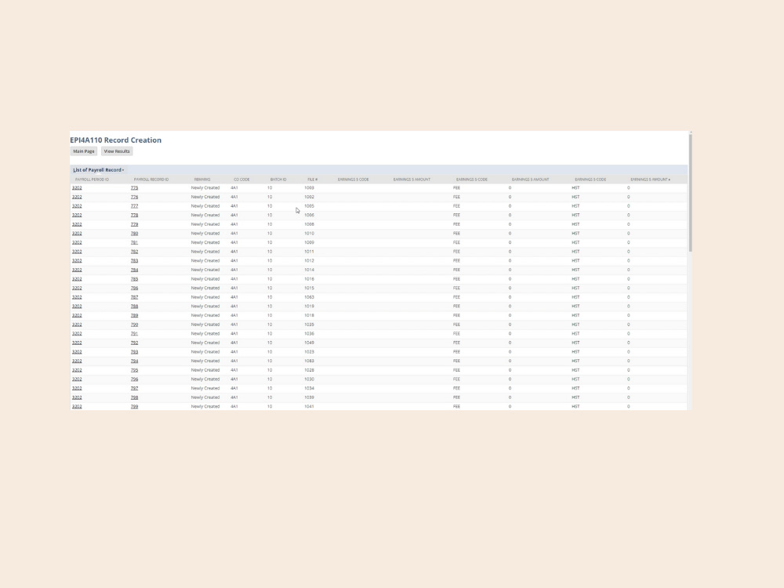The width and height of the screenshot is (784, 588).
Task: Open payroll record 776 link
Action: click(x=135, y=197)
